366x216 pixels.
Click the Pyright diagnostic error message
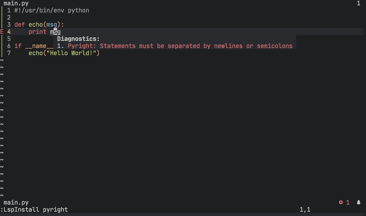pyautogui.click(x=180, y=46)
